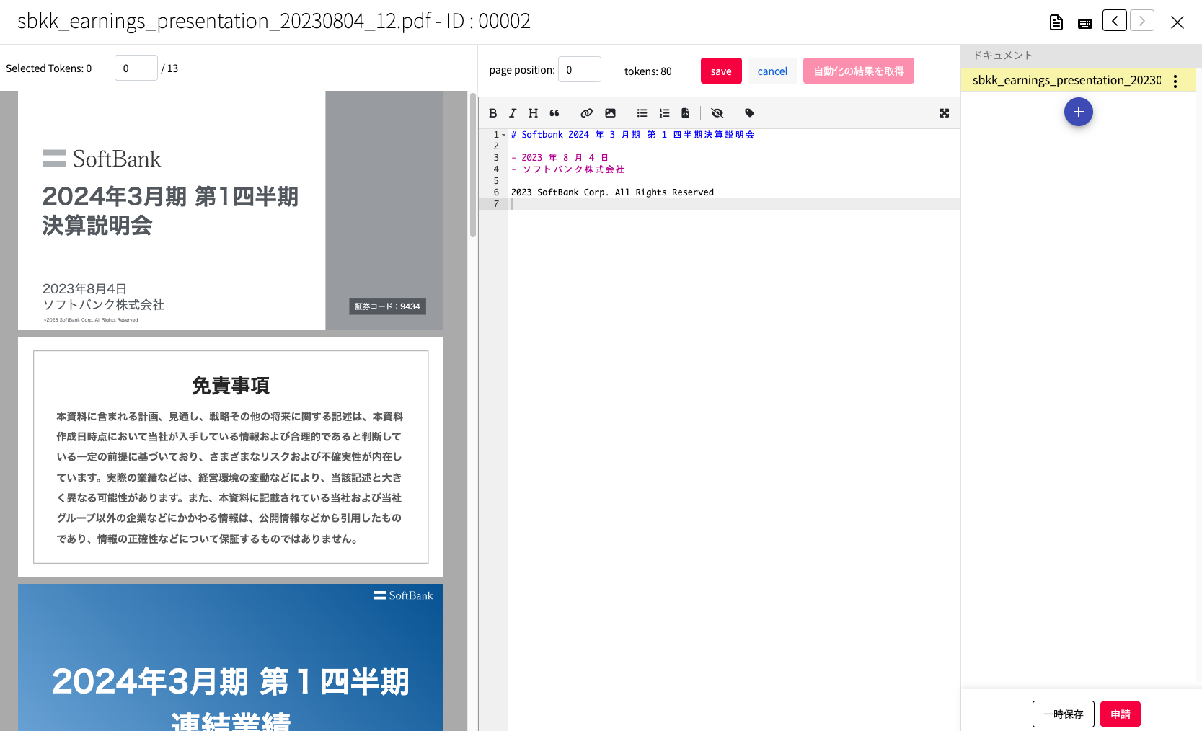Click the 一時保存 button
Viewport: 1202px width, 731px height.
pyautogui.click(x=1064, y=714)
